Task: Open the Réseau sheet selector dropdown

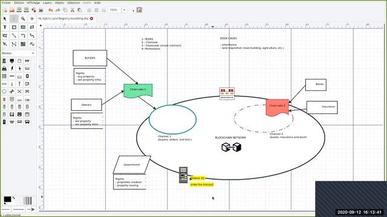Action: 18,53
